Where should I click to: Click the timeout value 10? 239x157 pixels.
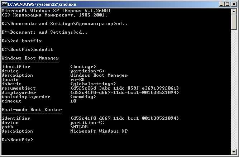click(73, 101)
